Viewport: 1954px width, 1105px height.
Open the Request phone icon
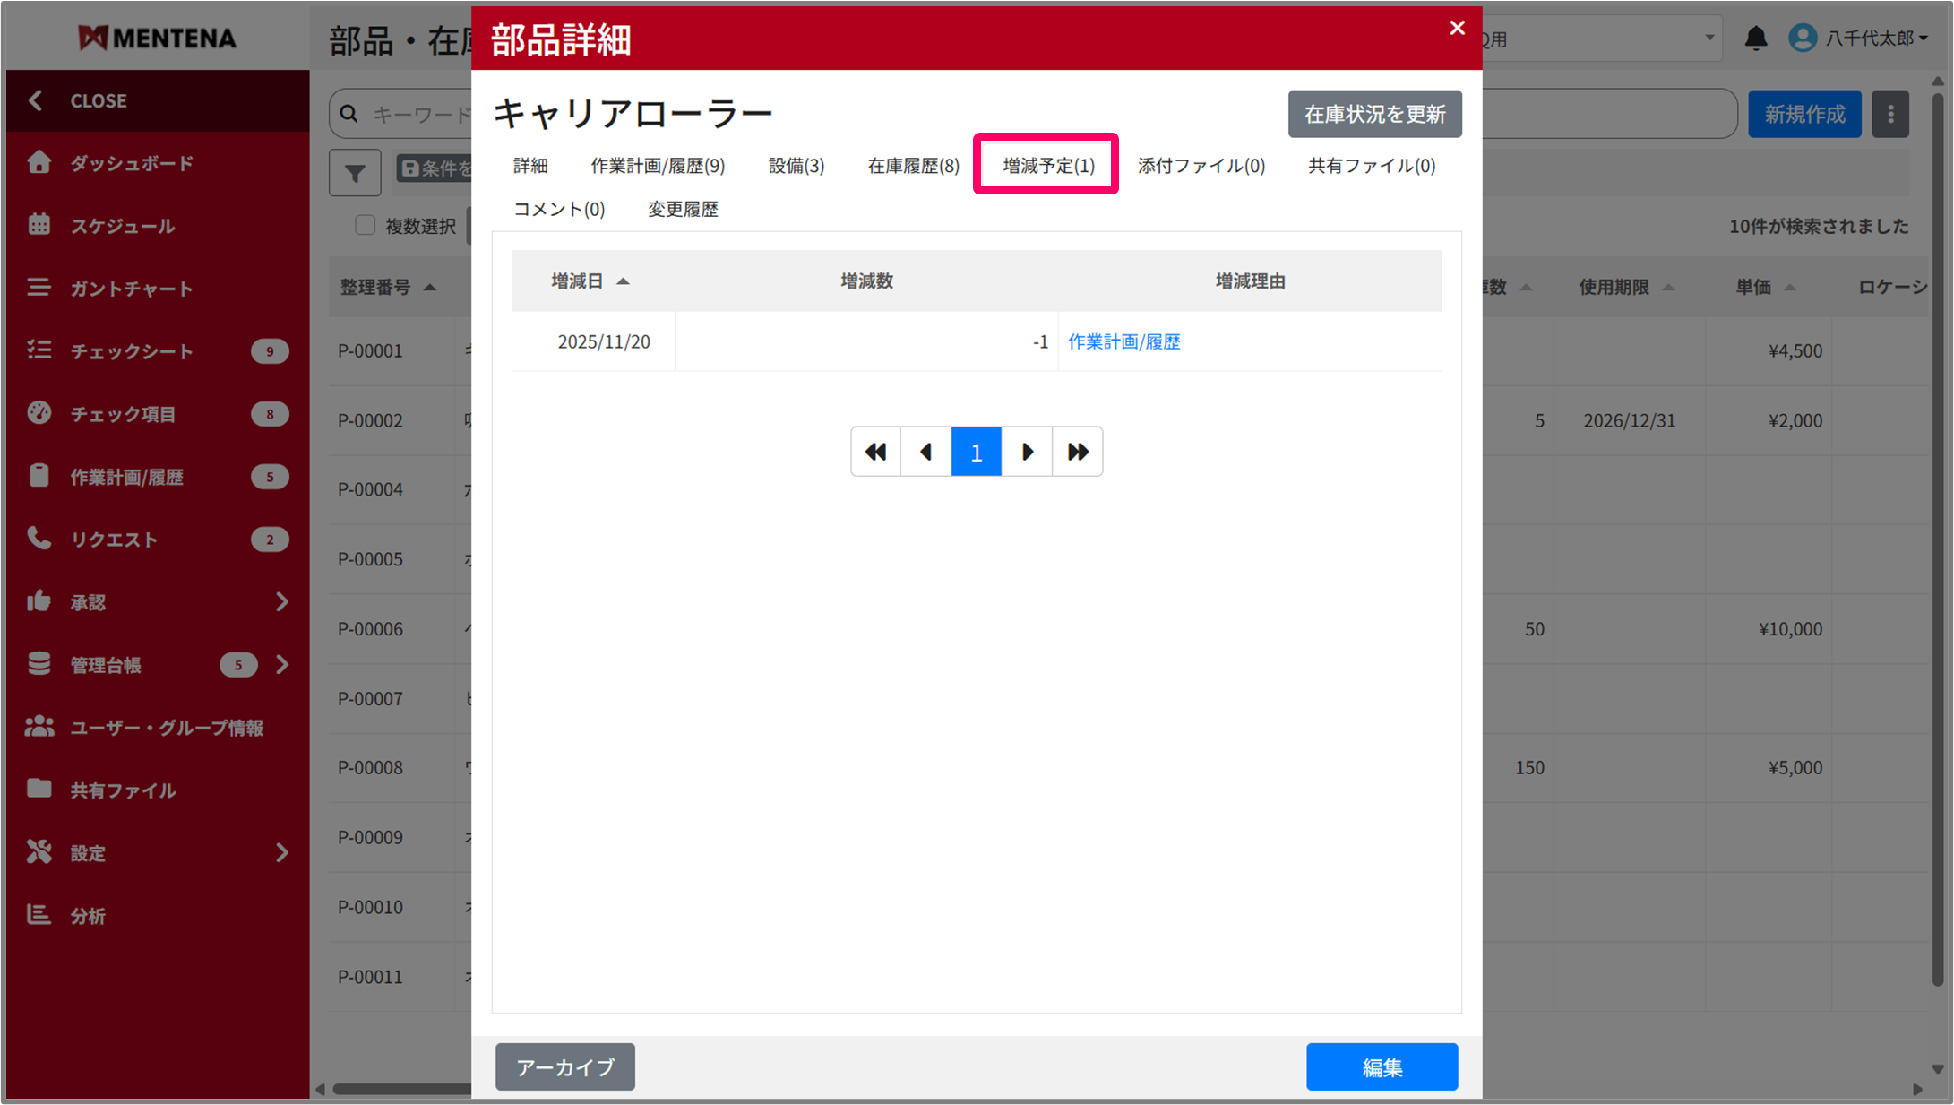point(39,538)
